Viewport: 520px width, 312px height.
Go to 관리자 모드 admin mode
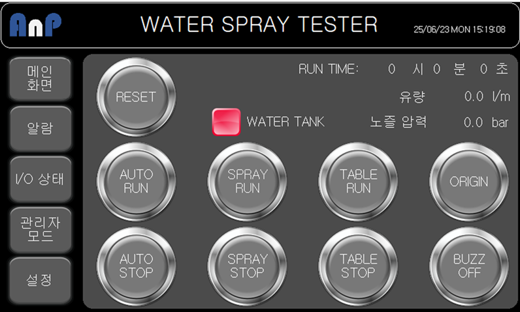click(x=40, y=229)
